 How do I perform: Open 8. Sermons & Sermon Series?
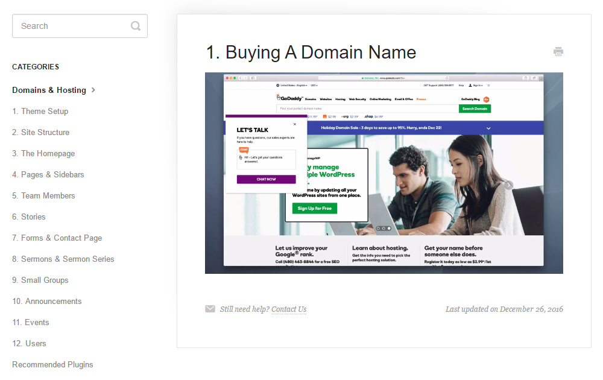[63, 259]
